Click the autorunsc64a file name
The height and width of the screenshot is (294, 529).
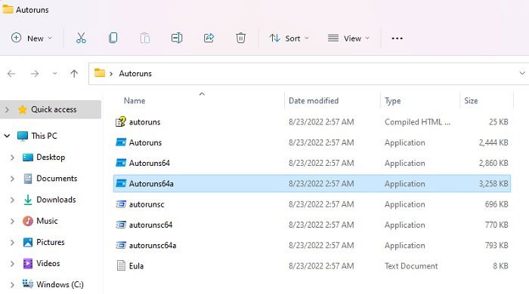coord(153,246)
